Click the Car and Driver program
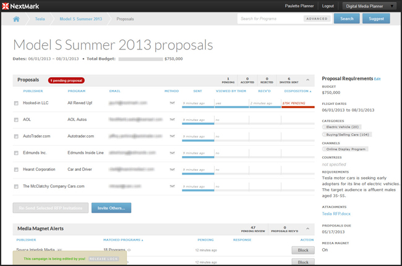This screenshot has width=402, height=266. tap(80, 169)
